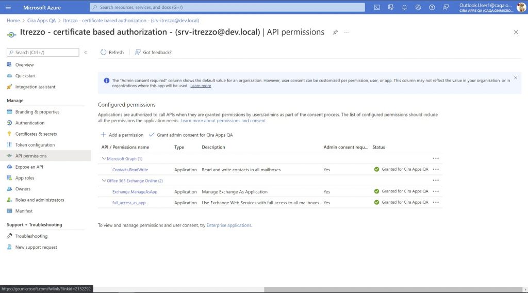Open the Directories and subscriptions filter icon
The width and height of the screenshot is (528, 293).
pyautogui.click(x=391, y=7)
